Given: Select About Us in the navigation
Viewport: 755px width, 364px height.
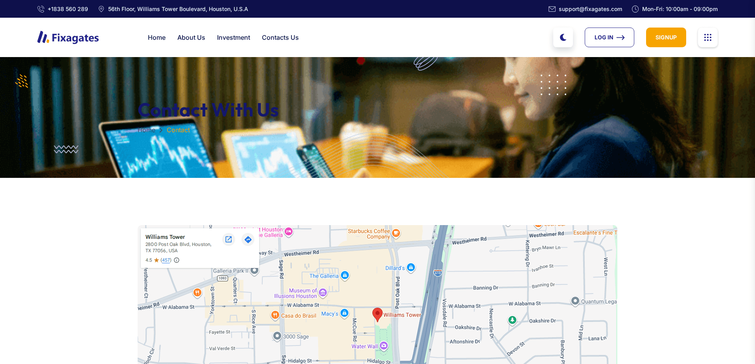Looking at the screenshot, I should [x=191, y=37].
